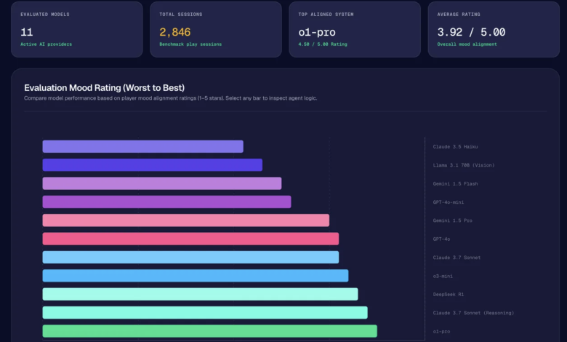Click the 'Benchmark play sessions' caption

click(190, 44)
